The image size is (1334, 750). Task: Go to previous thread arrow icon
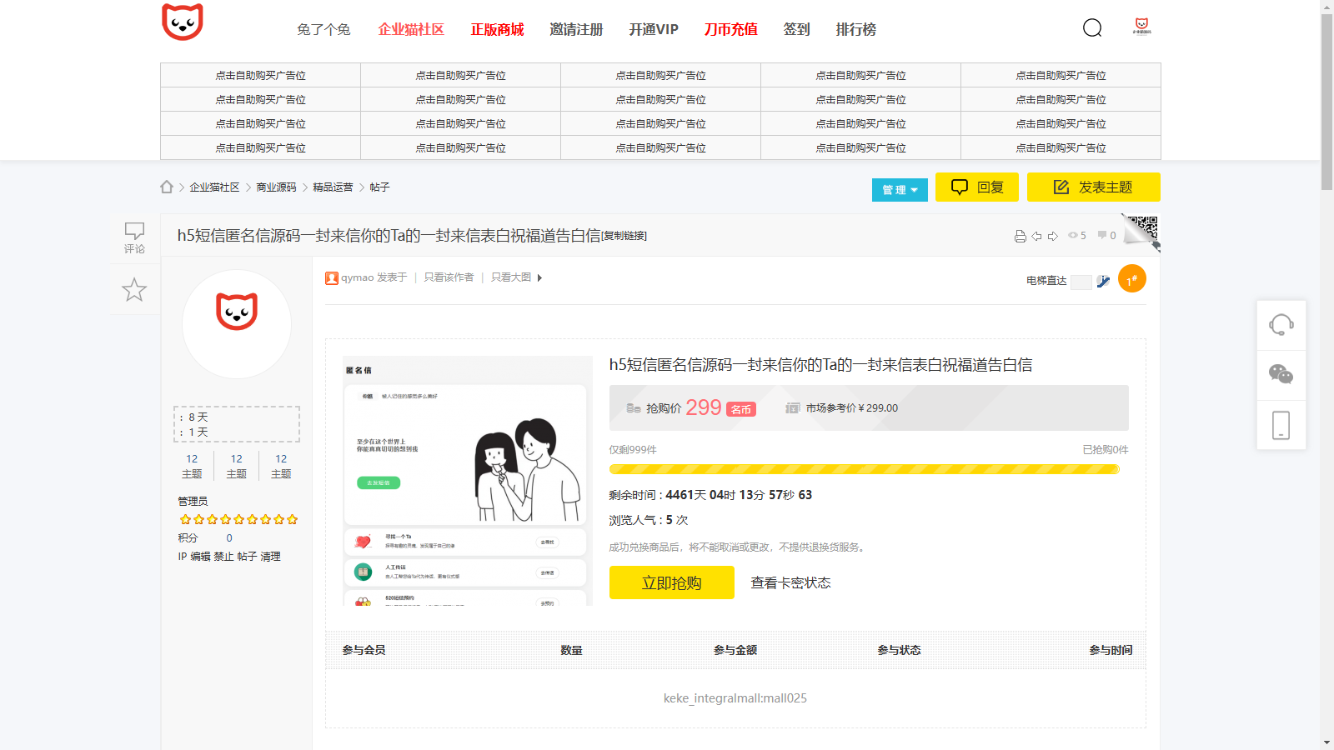tap(1036, 236)
